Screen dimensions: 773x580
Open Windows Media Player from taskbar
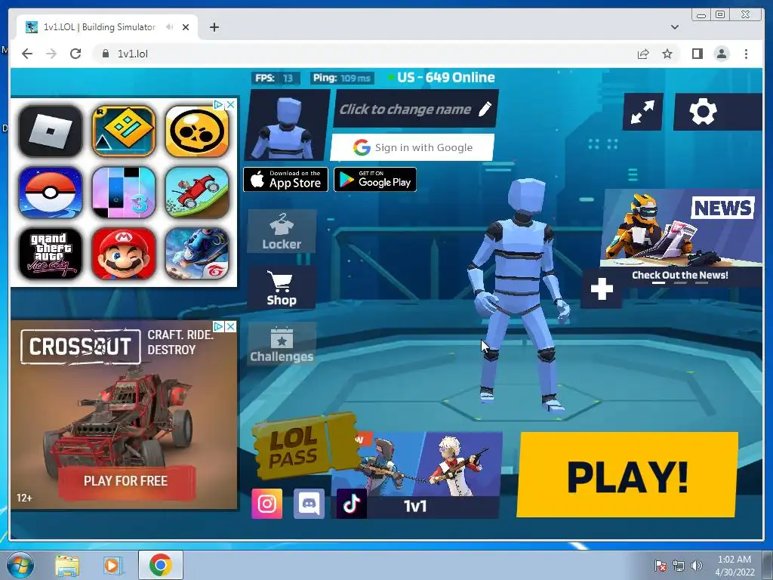(112, 566)
